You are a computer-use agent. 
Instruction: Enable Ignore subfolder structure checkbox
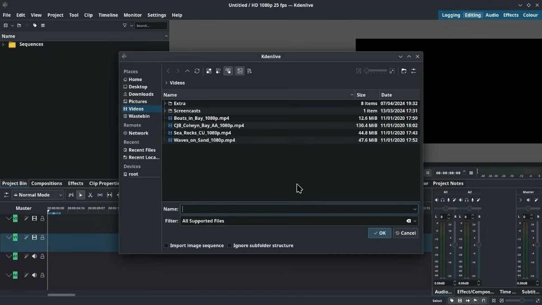tap(229, 245)
